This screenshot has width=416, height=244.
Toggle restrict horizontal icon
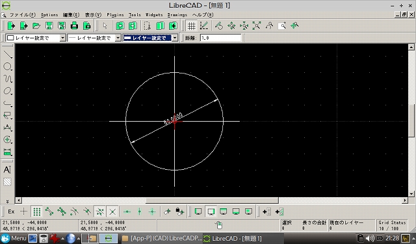tap(127, 211)
